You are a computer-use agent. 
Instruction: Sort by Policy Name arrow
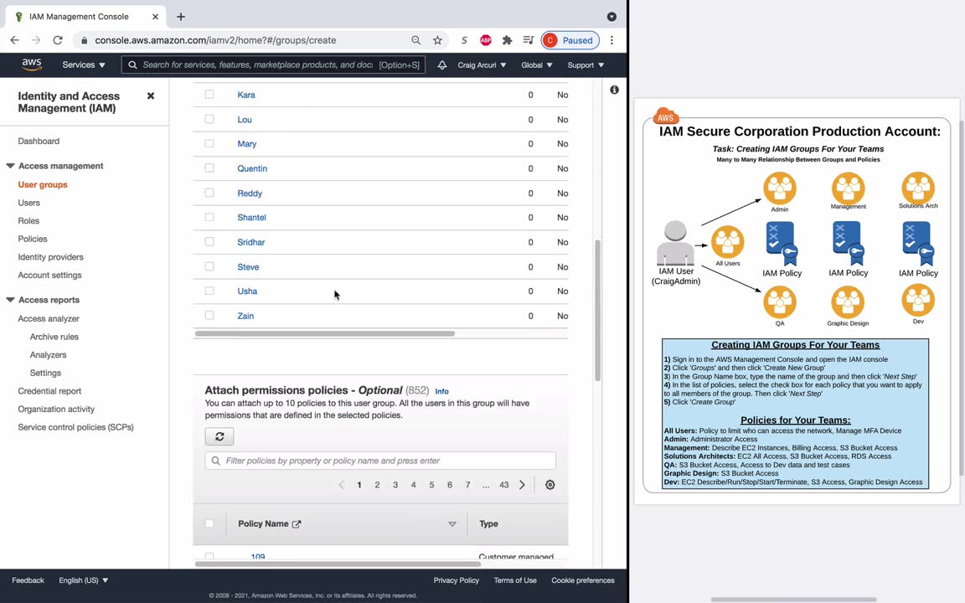pos(452,524)
